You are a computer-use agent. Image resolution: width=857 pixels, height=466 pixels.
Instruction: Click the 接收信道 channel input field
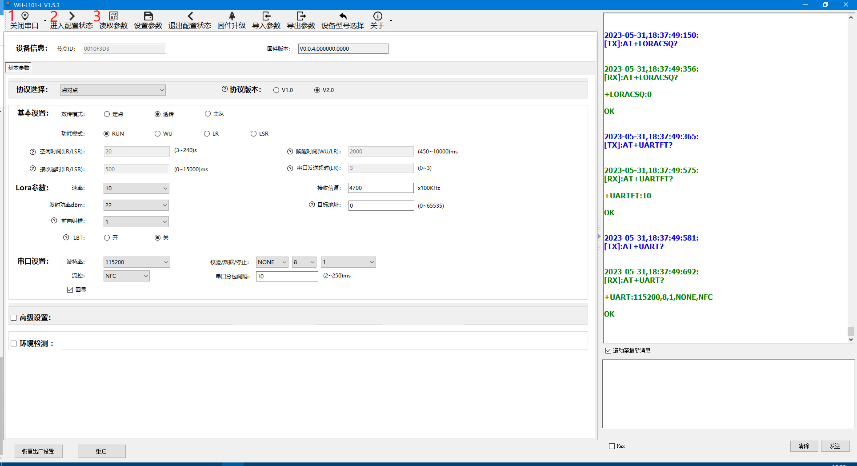(380, 188)
